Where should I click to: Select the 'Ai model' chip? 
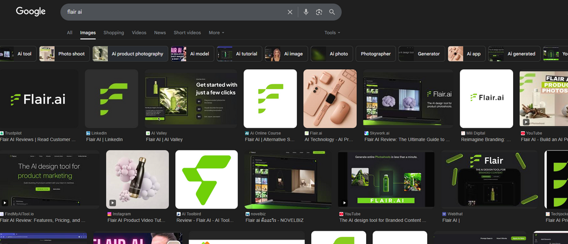pyautogui.click(x=192, y=54)
